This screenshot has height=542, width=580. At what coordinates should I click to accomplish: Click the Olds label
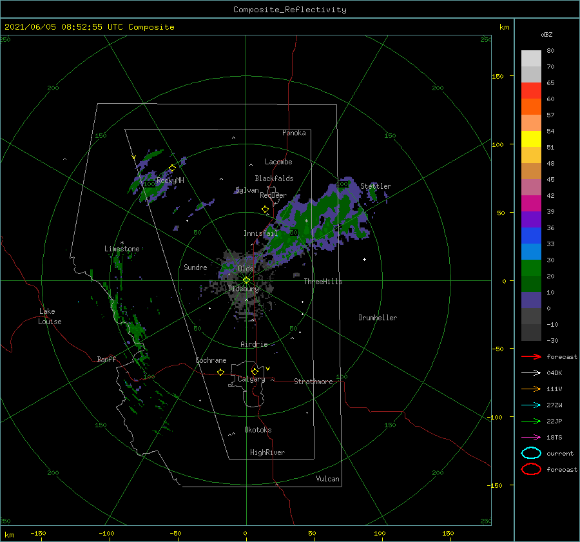(246, 269)
